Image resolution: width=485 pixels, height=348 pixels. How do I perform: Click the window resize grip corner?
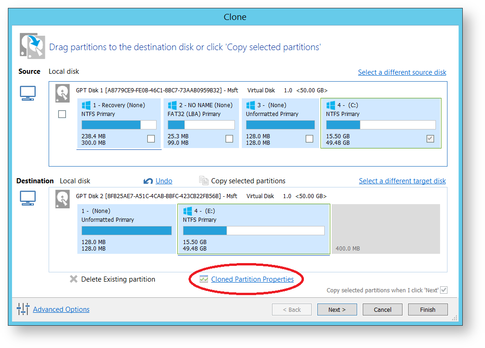pyautogui.click(x=454, y=318)
